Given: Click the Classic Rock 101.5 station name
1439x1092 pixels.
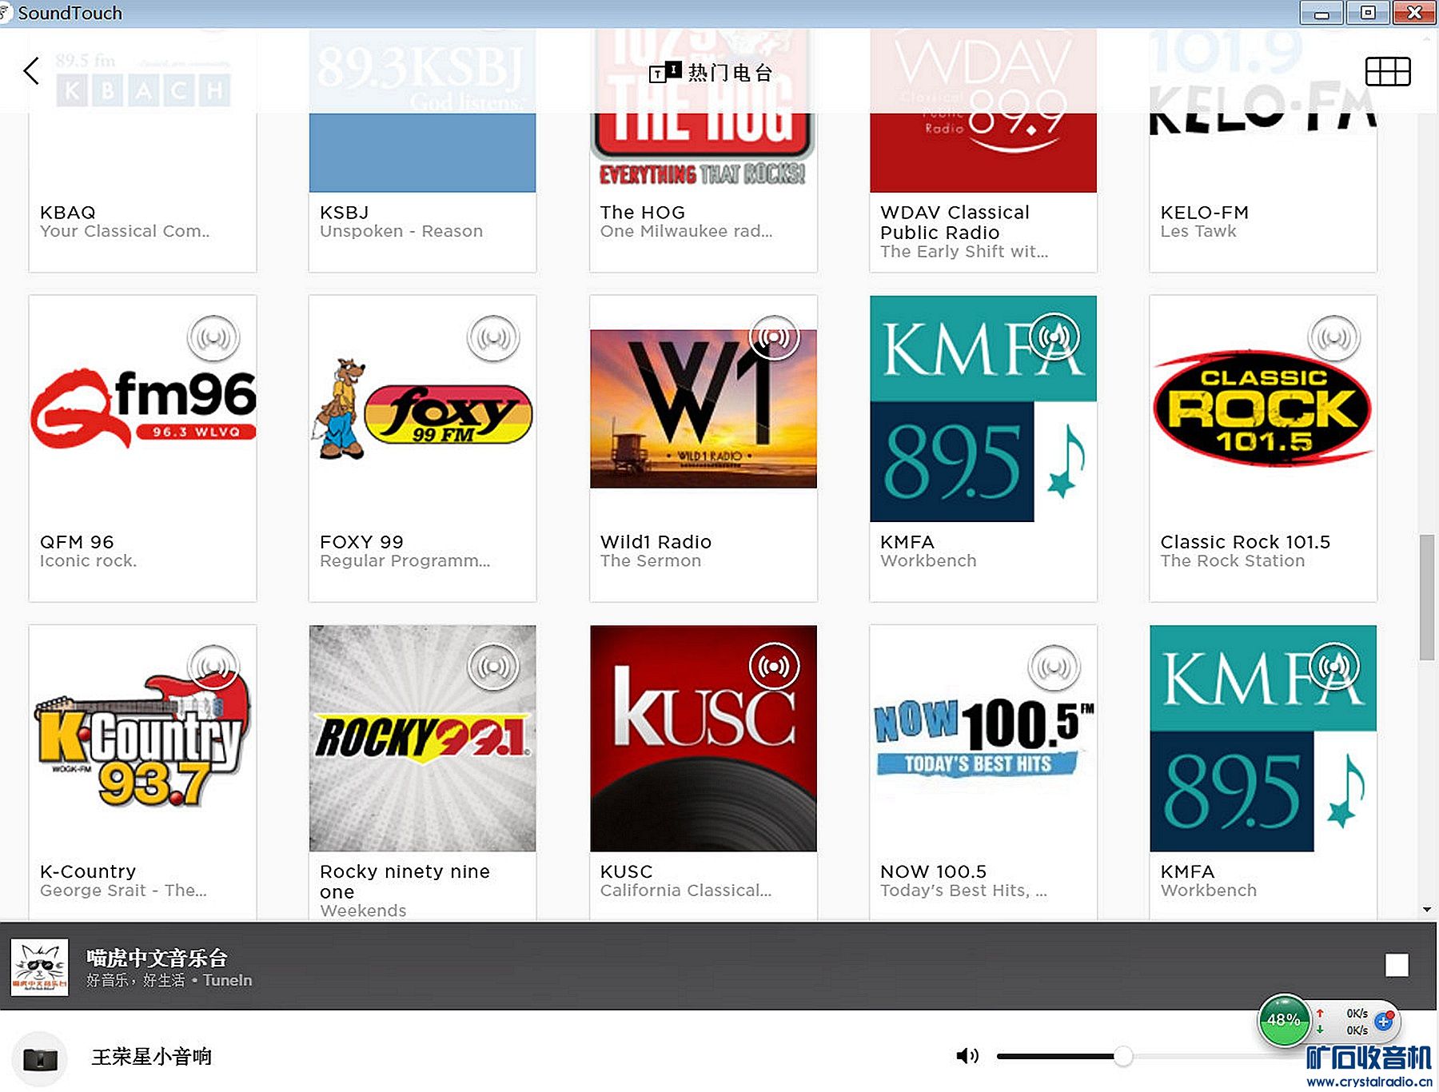Looking at the screenshot, I should pyautogui.click(x=1246, y=542).
